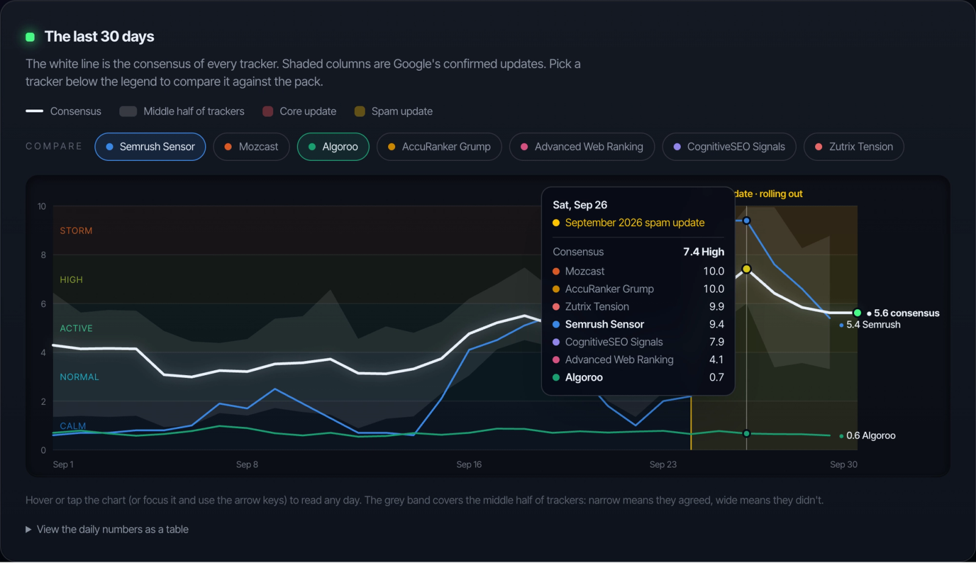
Task: Enable the Mozcast compare chip
Action: [x=251, y=147]
